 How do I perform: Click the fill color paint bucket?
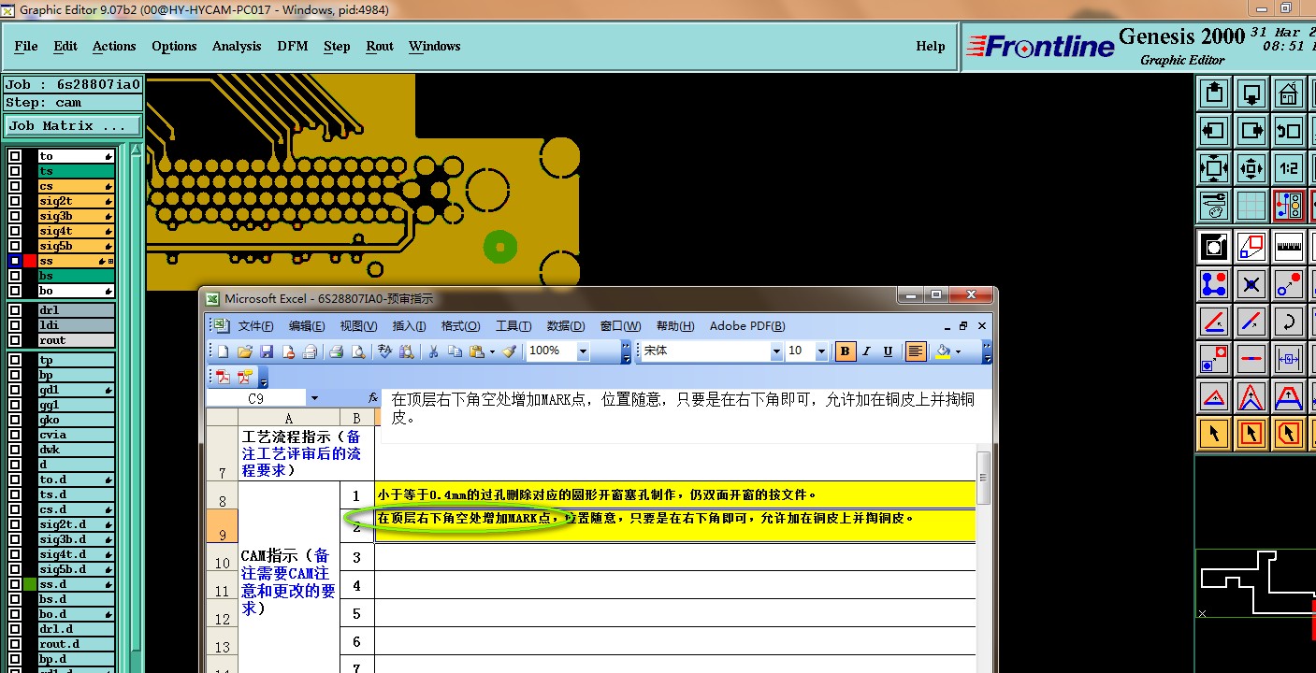[943, 351]
